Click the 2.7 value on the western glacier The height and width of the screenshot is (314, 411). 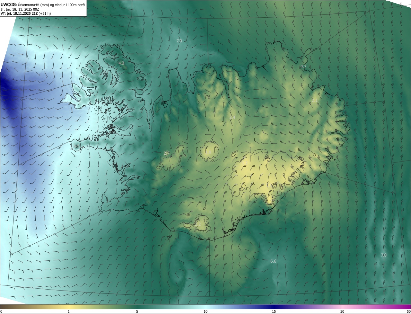coord(166,153)
